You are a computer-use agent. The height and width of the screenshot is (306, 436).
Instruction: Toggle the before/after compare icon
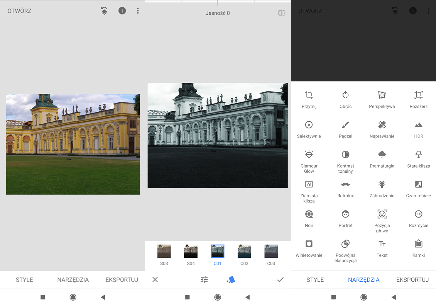tap(282, 13)
